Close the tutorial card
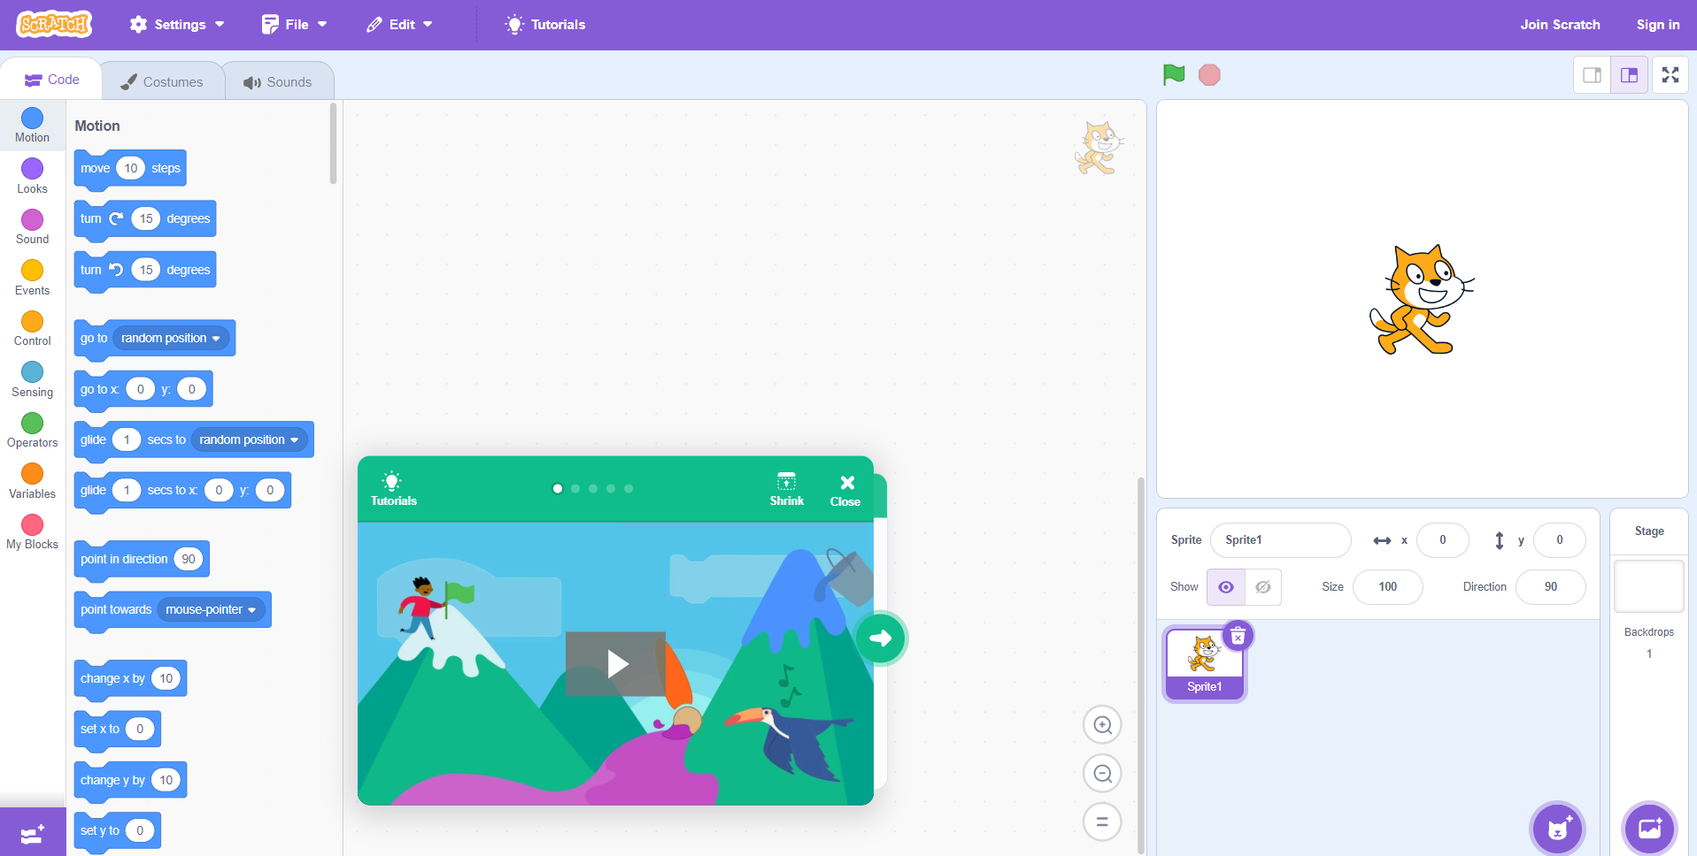1697x856 pixels. coord(845,490)
